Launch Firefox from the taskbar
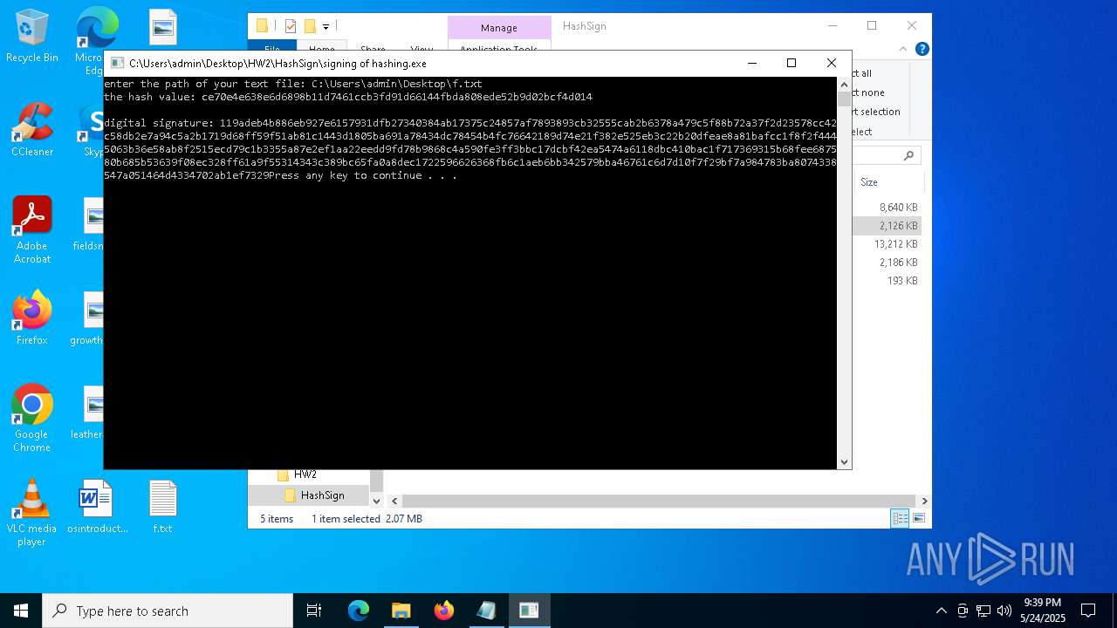 pyautogui.click(x=444, y=611)
